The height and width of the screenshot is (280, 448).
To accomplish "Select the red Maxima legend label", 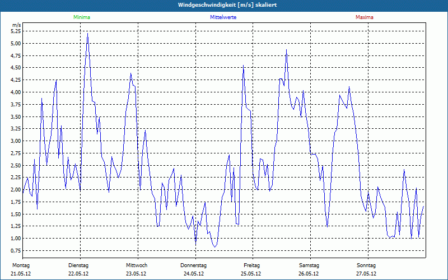I will [365, 17].
